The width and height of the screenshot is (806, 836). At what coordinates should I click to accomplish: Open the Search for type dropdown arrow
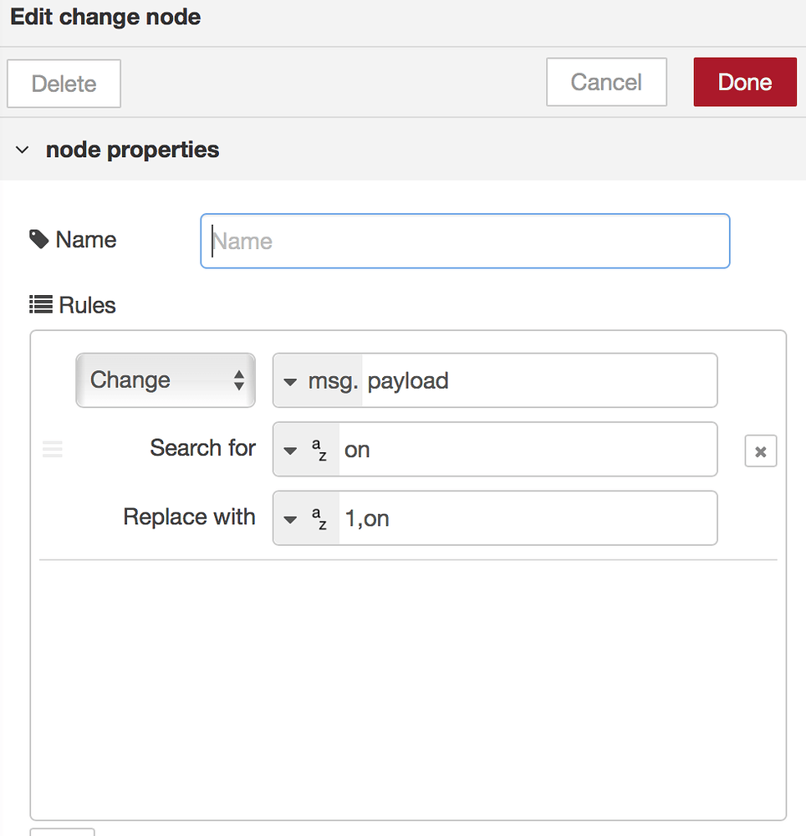click(290, 449)
